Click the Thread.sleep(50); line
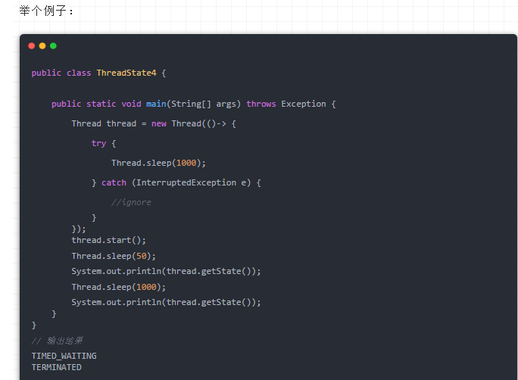Screen dimensions: 518x380 click(x=114, y=256)
